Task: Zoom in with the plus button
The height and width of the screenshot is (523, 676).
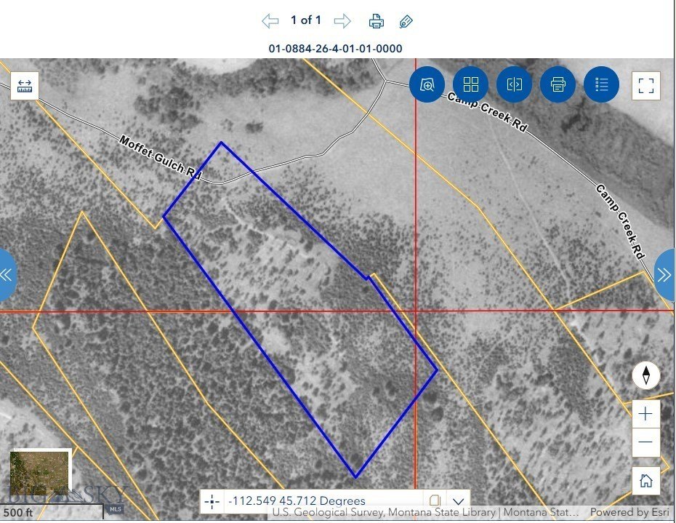Action: click(x=645, y=415)
